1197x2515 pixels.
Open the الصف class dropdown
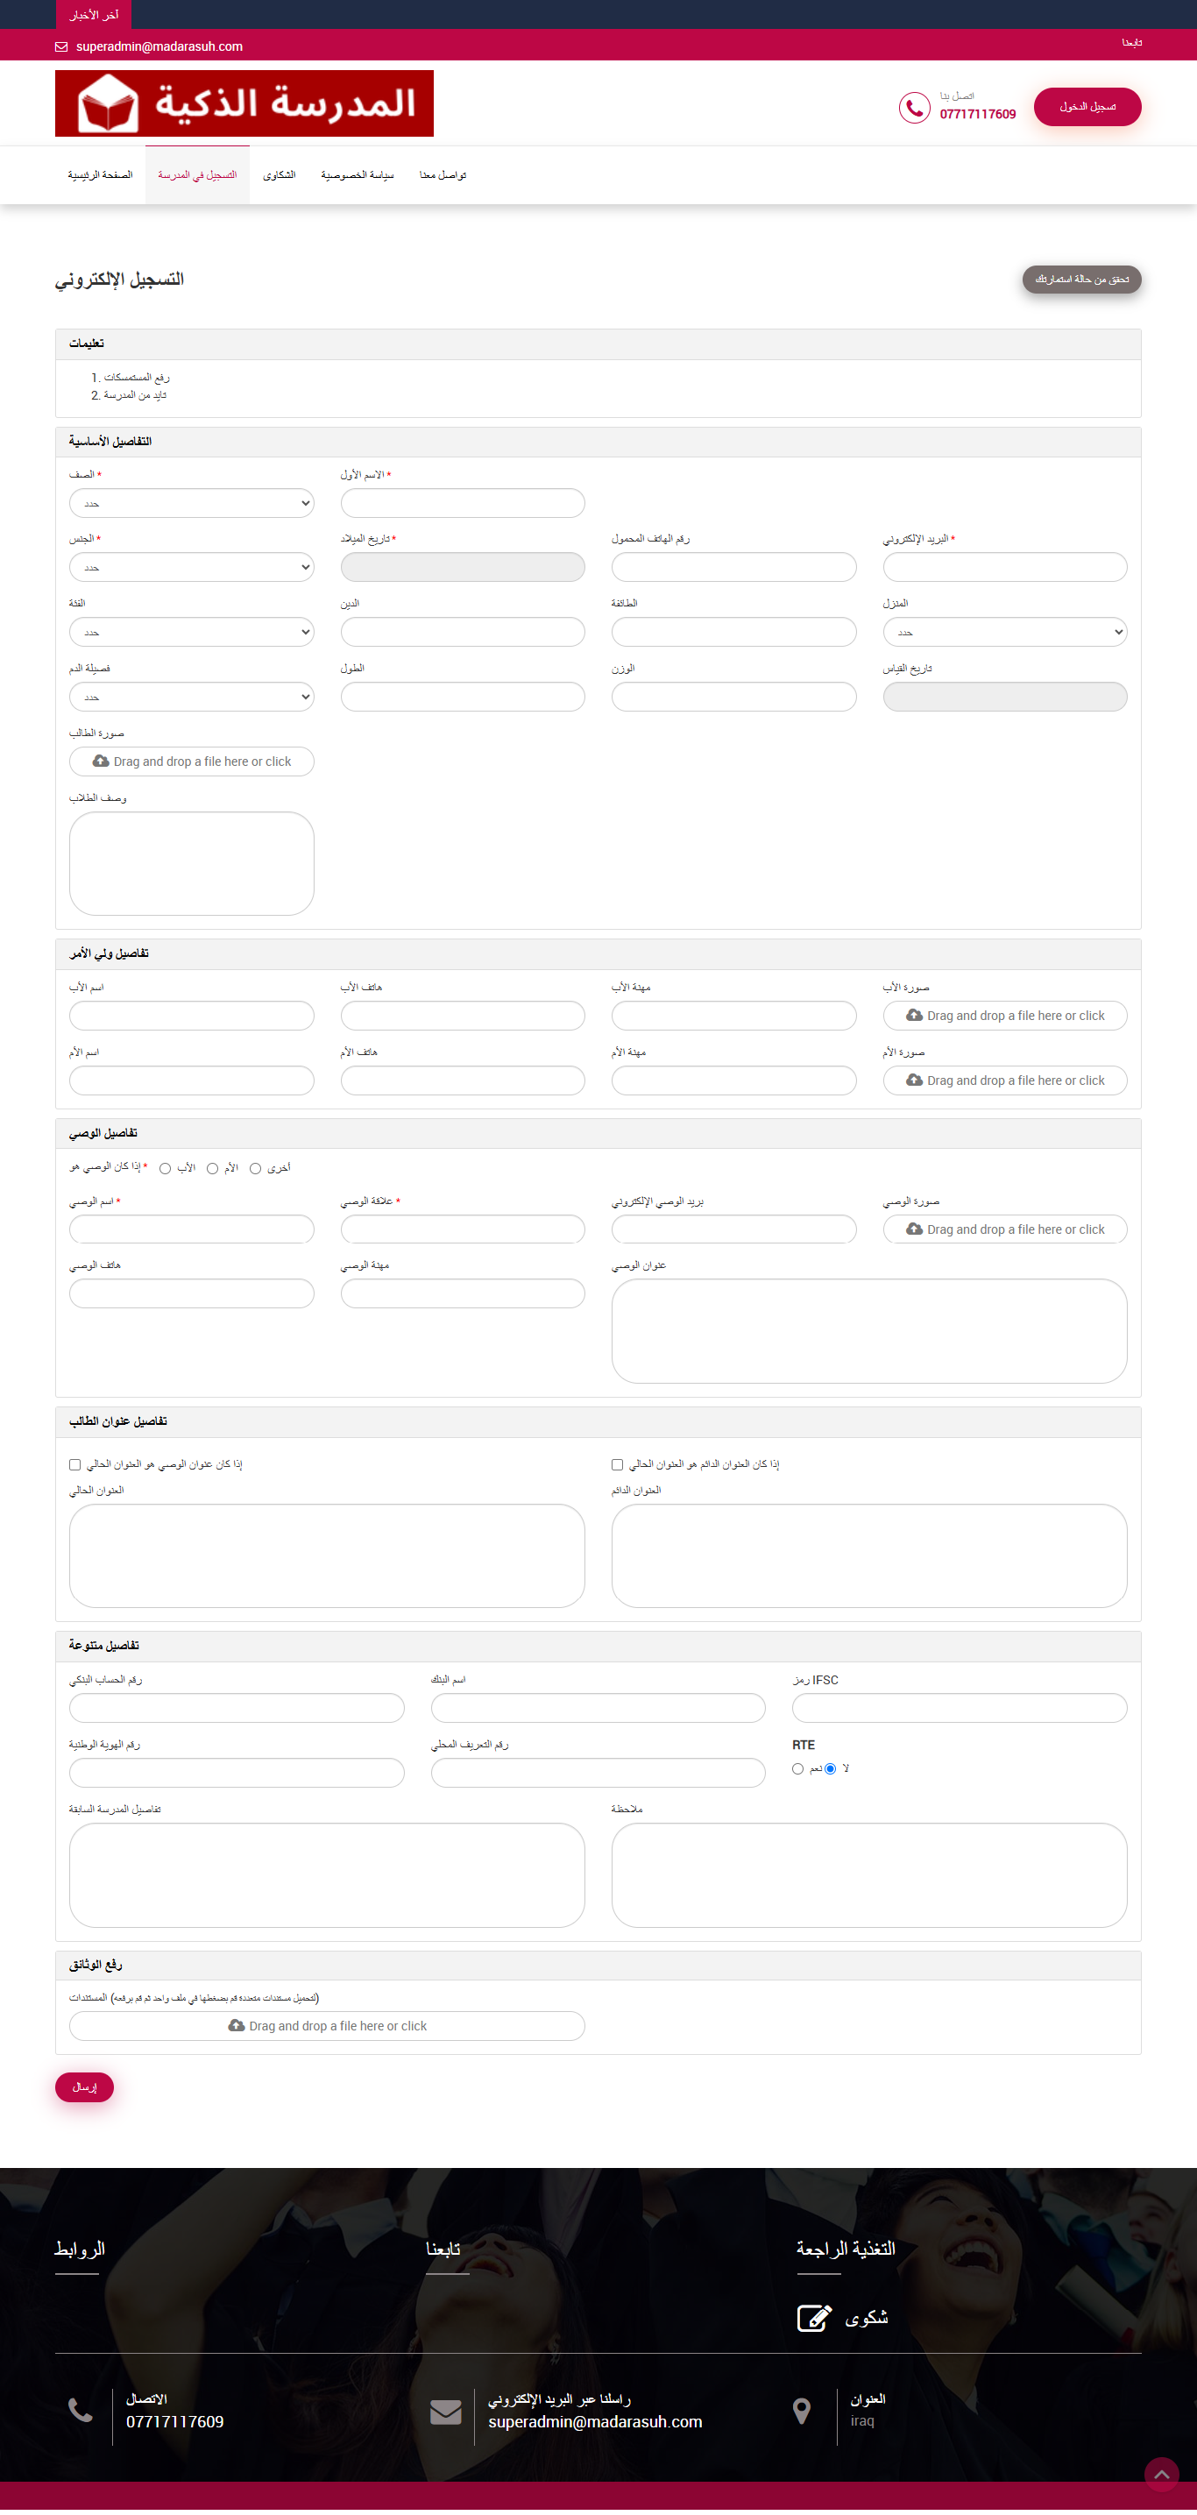click(191, 504)
